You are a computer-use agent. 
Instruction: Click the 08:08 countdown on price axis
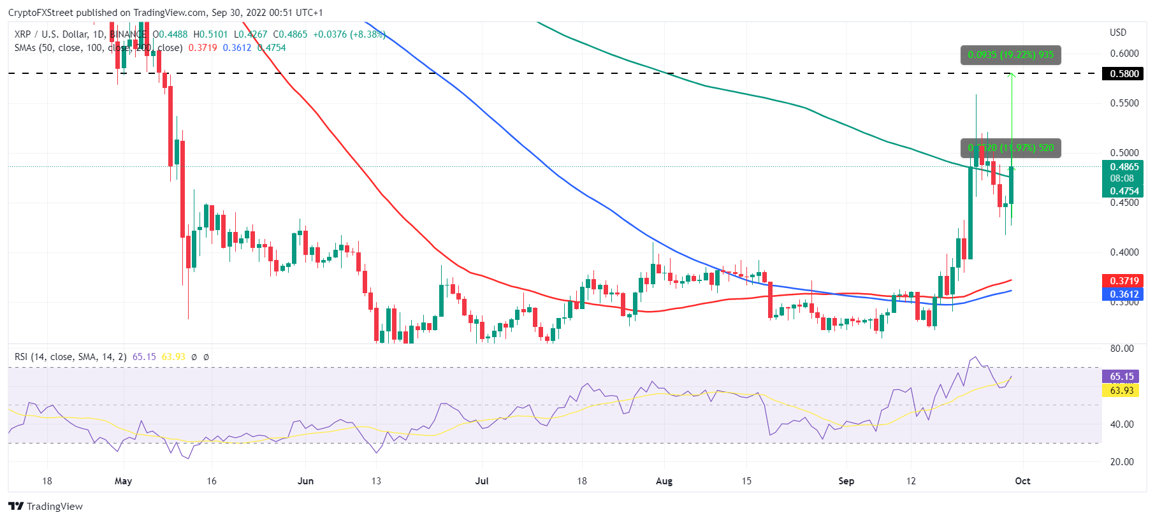pyautogui.click(x=1122, y=178)
